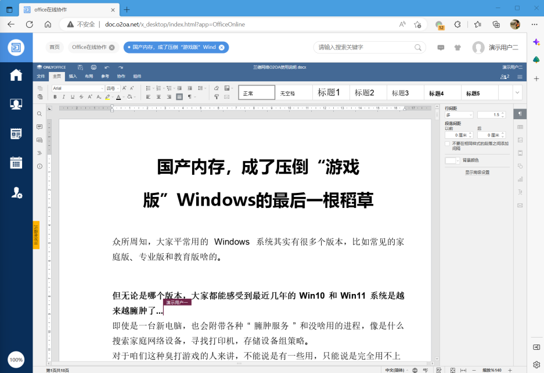Viewport: 544px width, 373px height.
Task: Apply the 标题1 heading style
Action: click(329, 92)
